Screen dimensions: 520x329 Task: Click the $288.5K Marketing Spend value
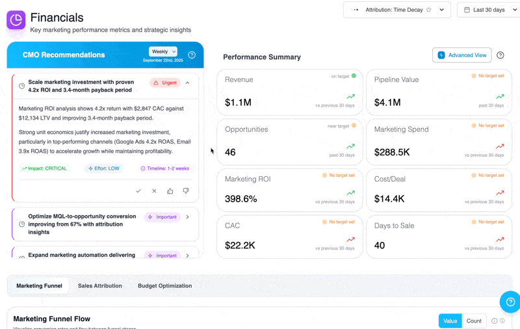[x=392, y=152]
